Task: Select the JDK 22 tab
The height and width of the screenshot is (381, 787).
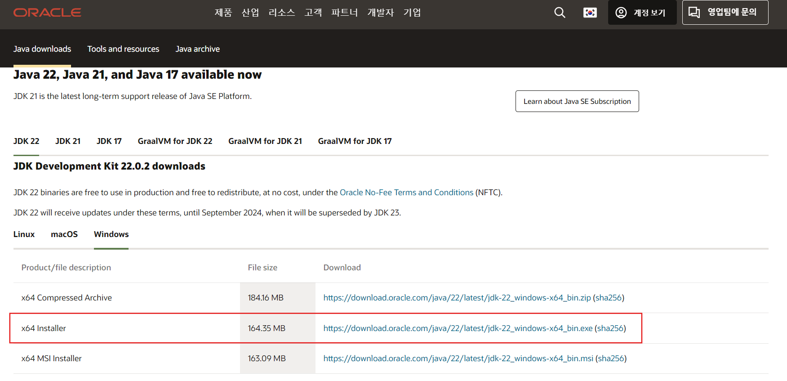Action: (x=26, y=141)
